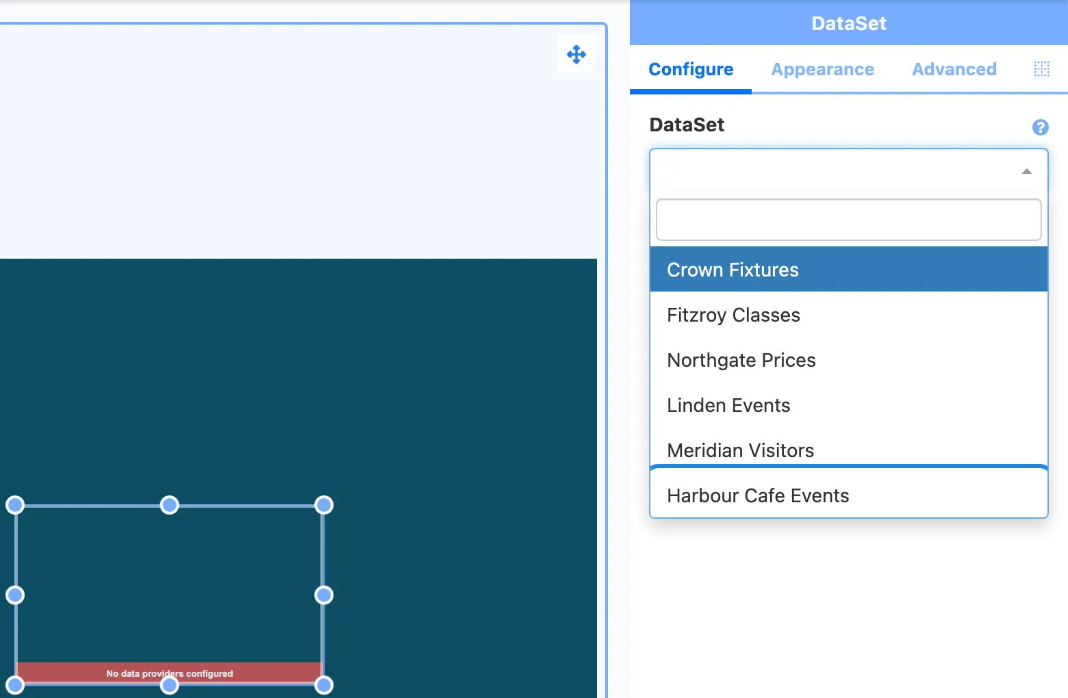Viewport: 1068px width, 698px height.
Task: Click the bottom-right resize handle of the widget
Action: pos(324,685)
